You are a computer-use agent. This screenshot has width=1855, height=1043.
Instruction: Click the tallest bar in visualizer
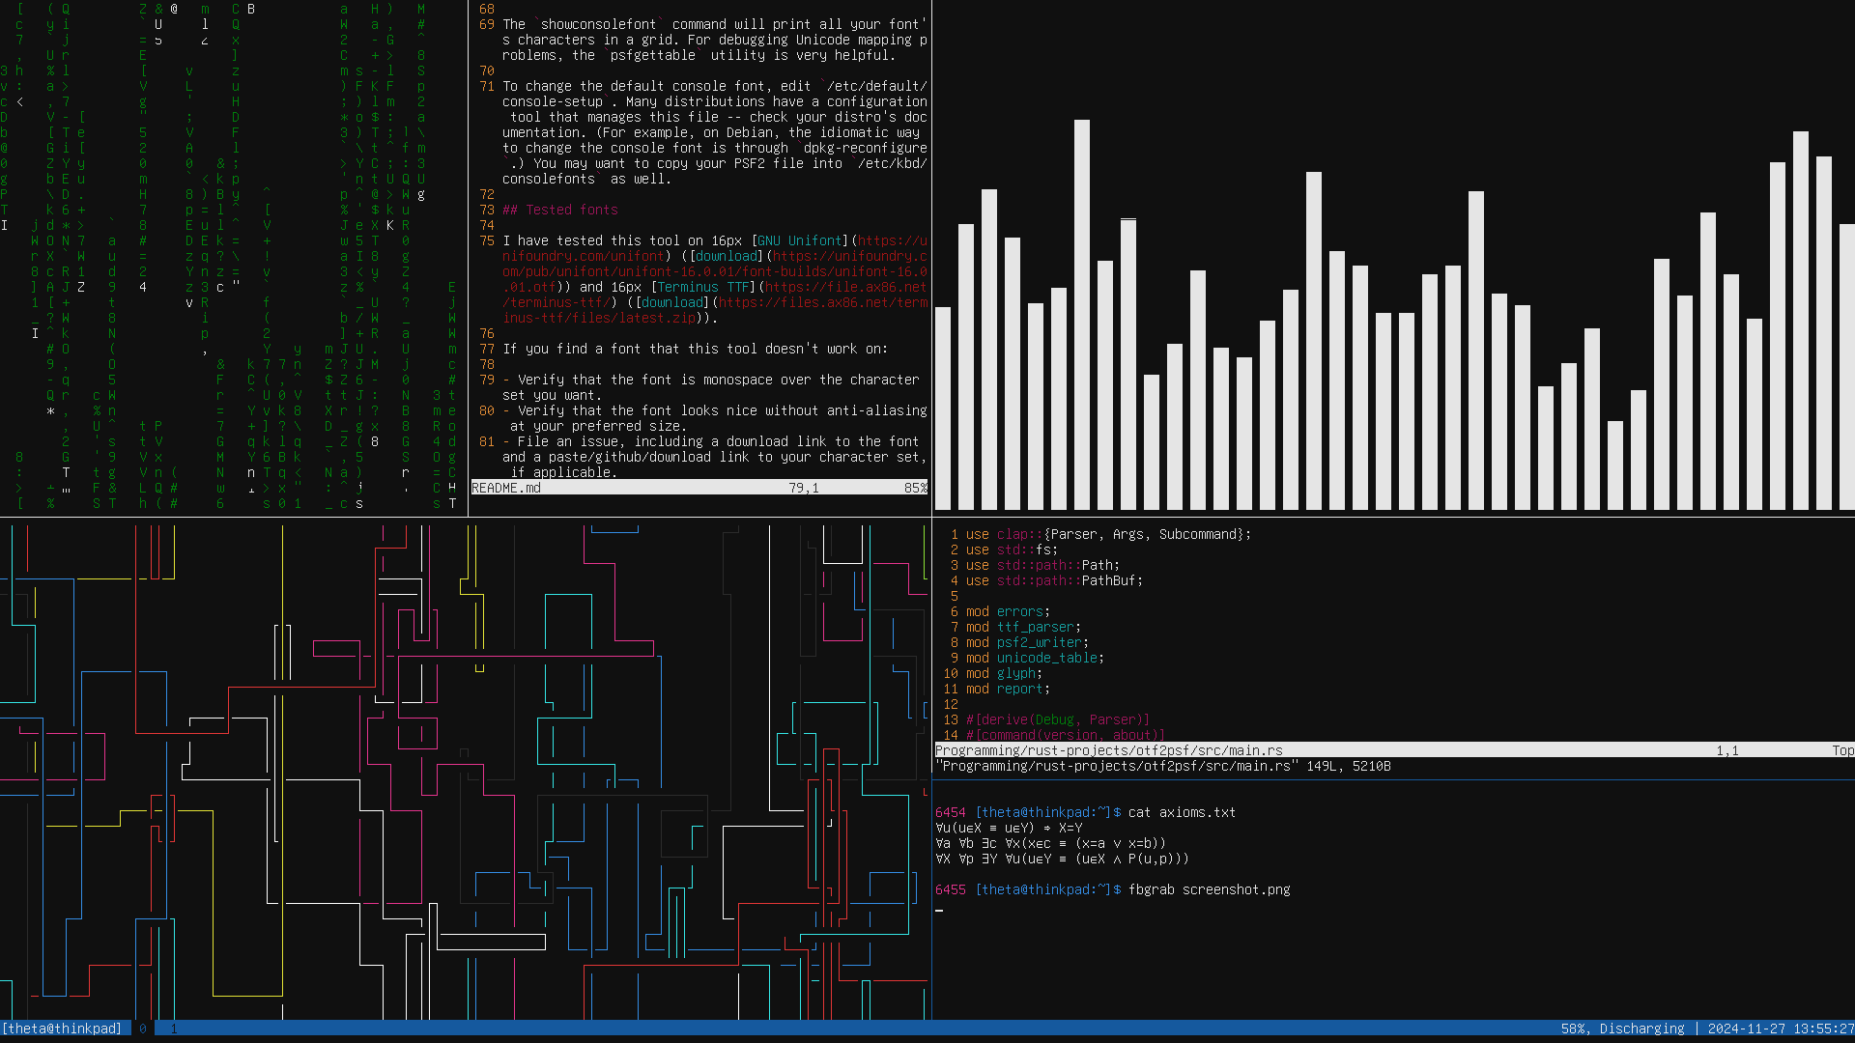pyautogui.click(x=1082, y=314)
